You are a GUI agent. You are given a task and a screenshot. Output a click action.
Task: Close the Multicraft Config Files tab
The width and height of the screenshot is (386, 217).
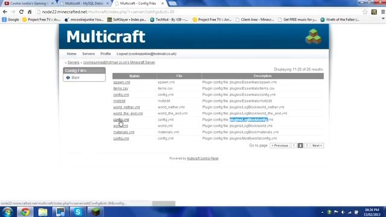pyautogui.click(x=162, y=4)
